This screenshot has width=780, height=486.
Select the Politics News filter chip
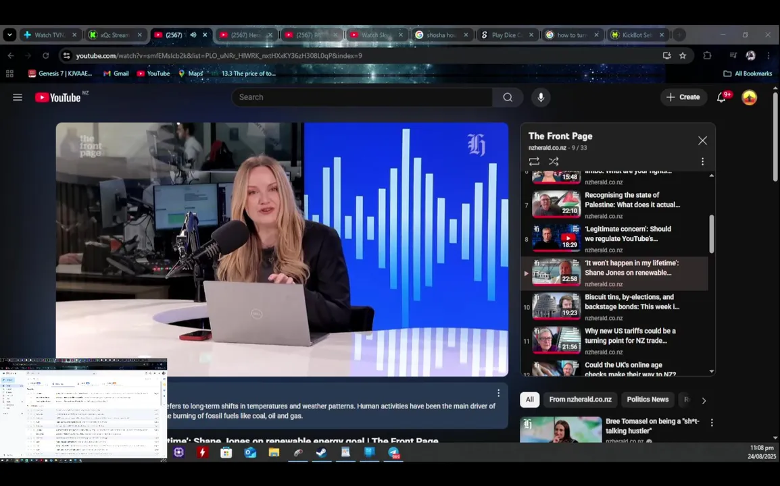click(x=648, y=400)
